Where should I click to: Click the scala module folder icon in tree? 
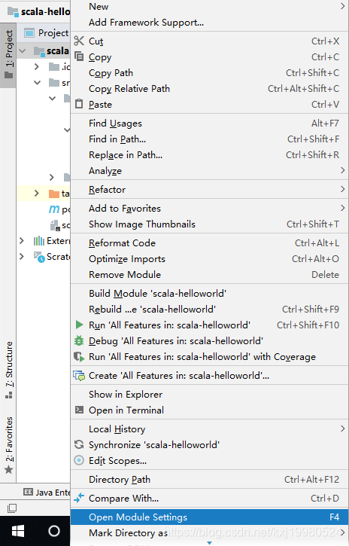(39, 51)
